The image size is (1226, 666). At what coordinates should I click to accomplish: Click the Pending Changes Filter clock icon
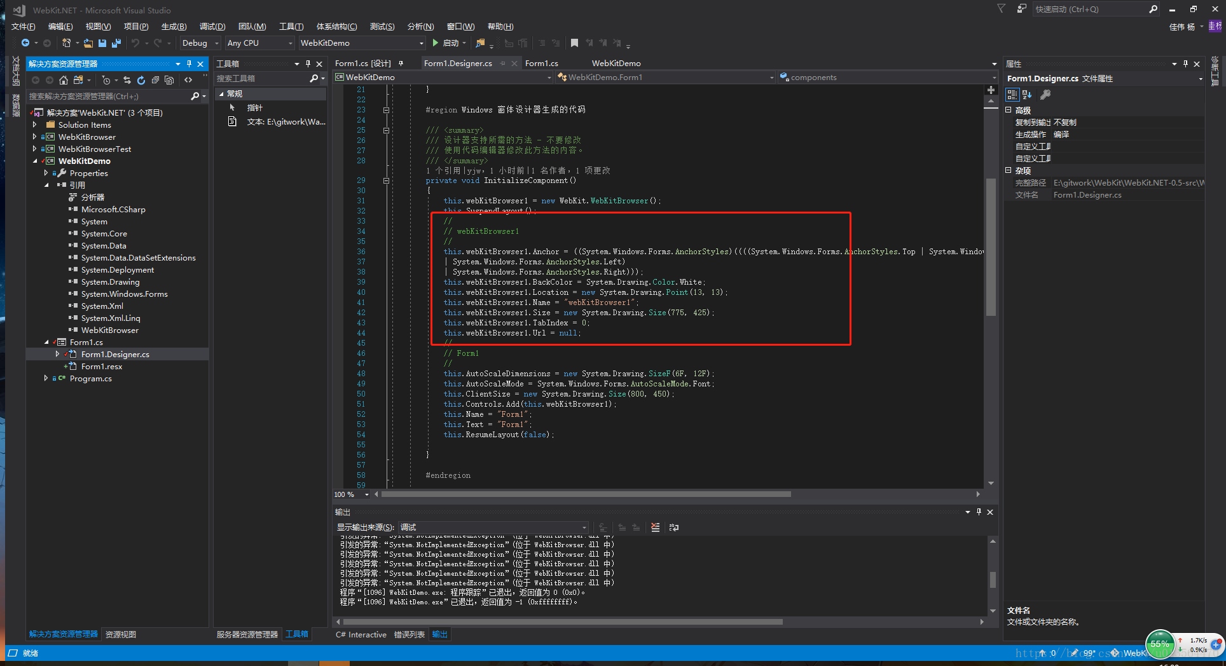point(106,80)
